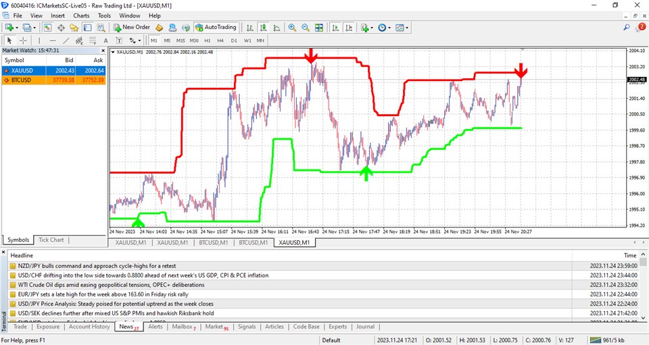Switch chart to Line Chart mode

pyautogui.click(x=277, y=28)
